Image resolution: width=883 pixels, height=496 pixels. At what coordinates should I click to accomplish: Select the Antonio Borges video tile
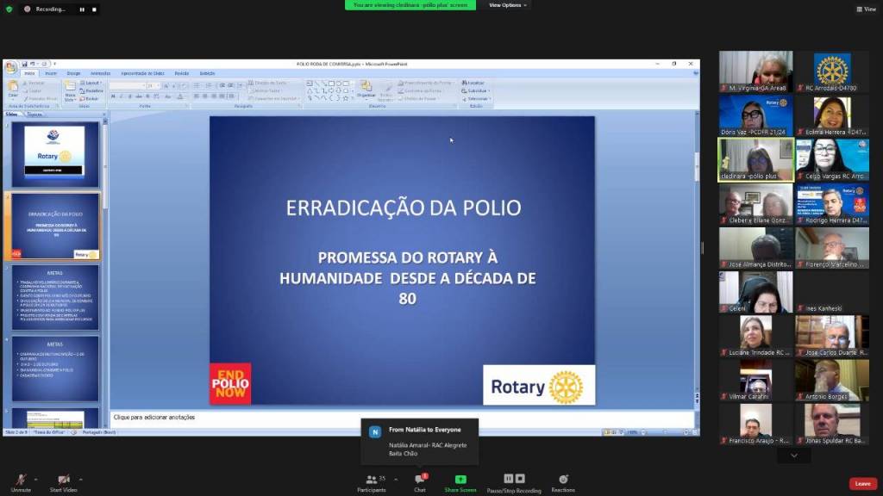tap(831, 380)
